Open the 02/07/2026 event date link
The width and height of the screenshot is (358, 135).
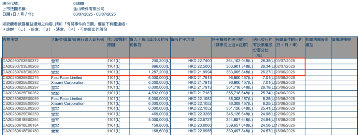(x=286, y=67)
